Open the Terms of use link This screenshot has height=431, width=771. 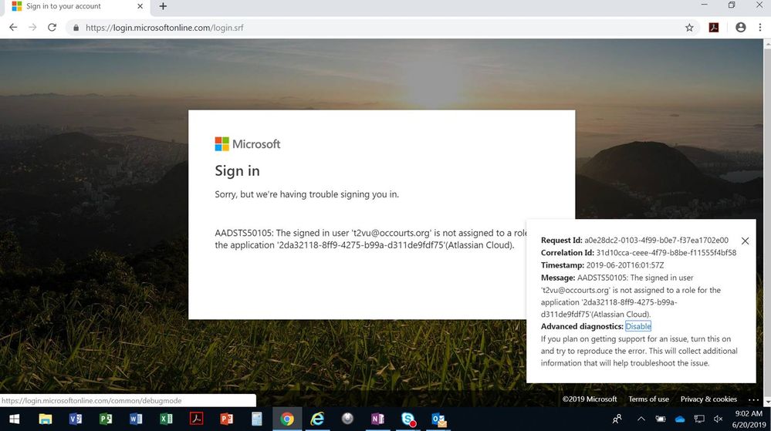[x=648, y=399]
